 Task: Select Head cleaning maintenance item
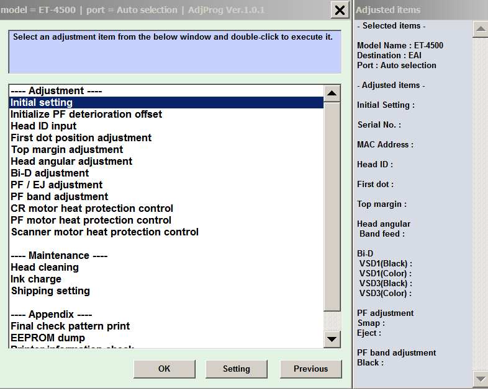coord(166,268)
